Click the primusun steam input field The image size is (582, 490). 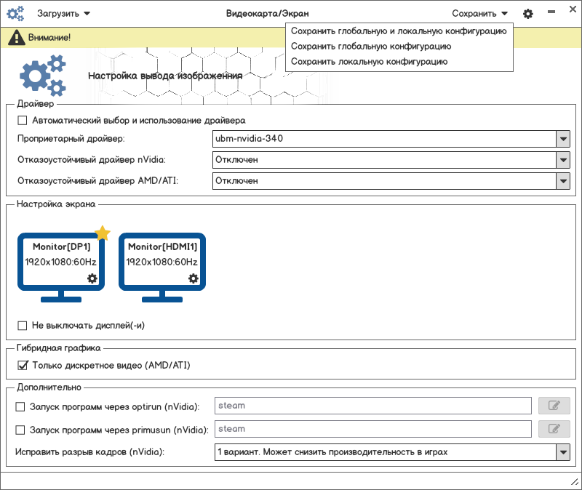tap(373, 429)
